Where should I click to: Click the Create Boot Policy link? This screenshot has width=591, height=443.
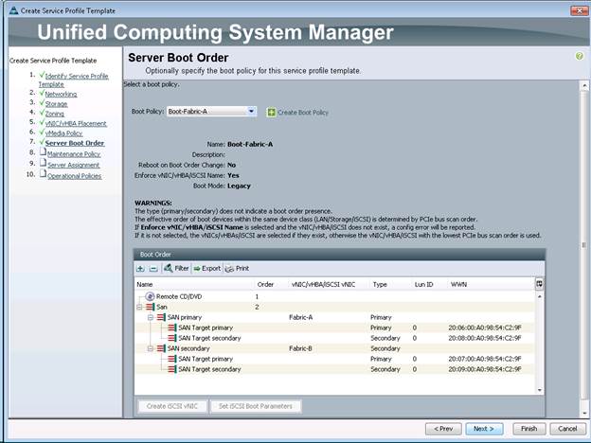coord(303,113)
